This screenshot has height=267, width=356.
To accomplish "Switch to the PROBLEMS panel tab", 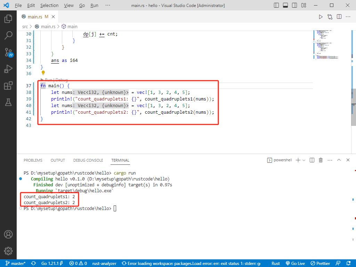I will point(33,160).
